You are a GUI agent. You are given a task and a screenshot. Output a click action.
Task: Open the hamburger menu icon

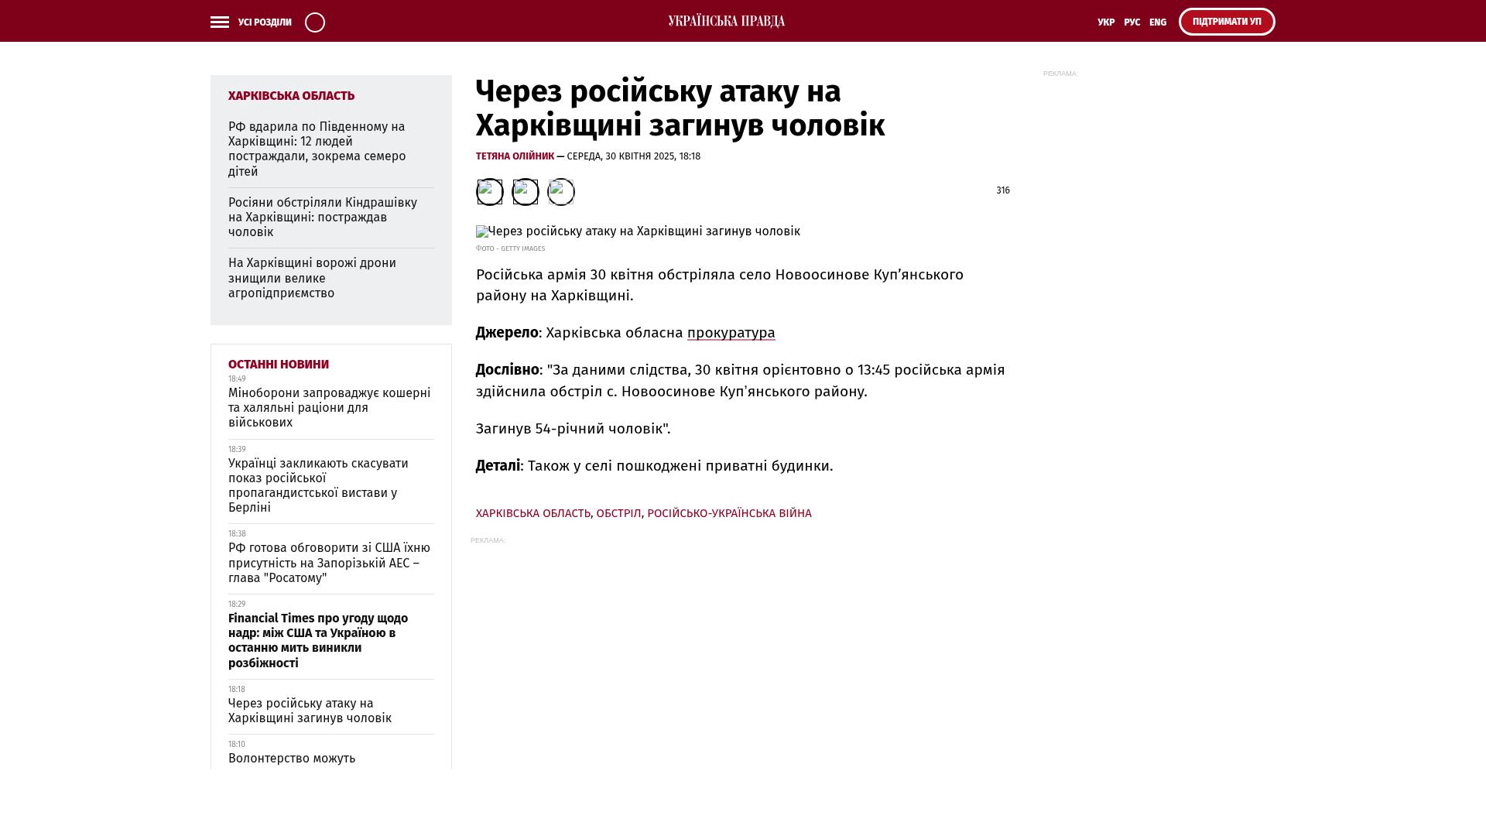[220, 22]
